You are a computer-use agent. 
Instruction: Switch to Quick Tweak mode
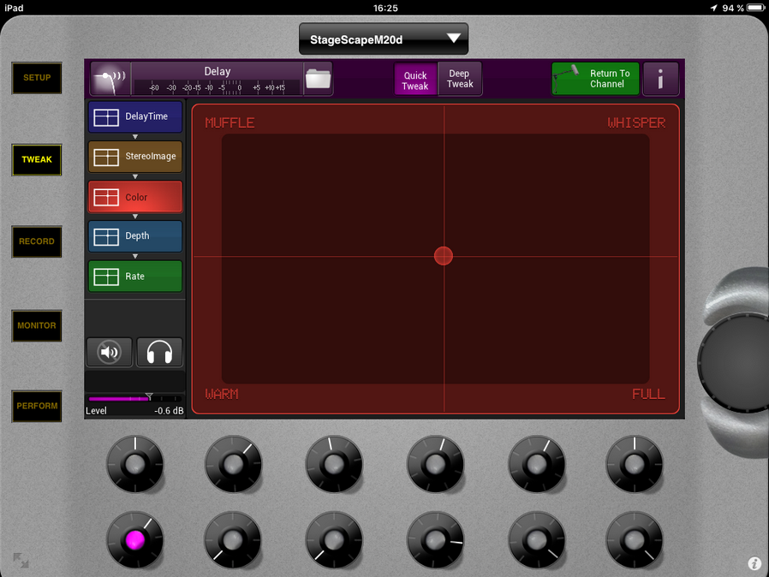pos(415,80)
